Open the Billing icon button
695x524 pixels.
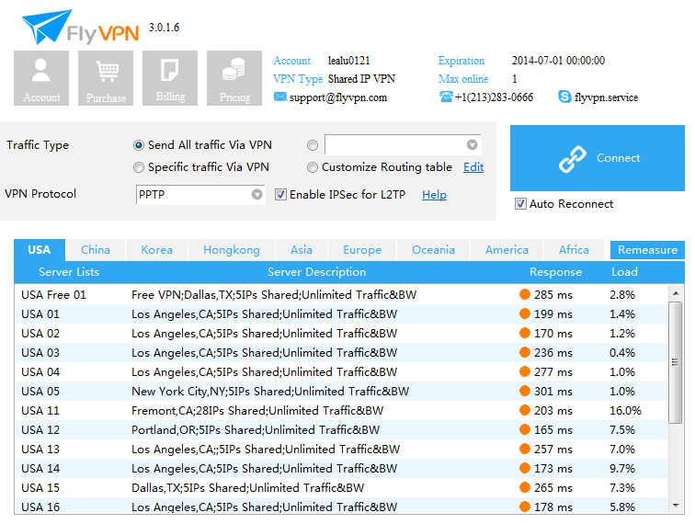tap(170, 78)
